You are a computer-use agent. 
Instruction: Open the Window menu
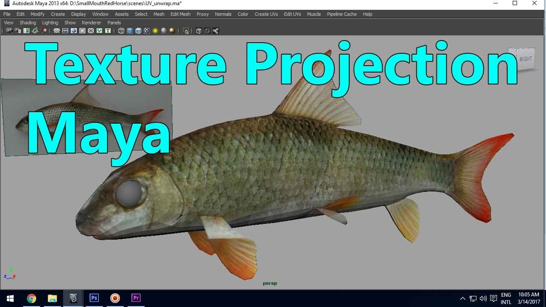100,14
